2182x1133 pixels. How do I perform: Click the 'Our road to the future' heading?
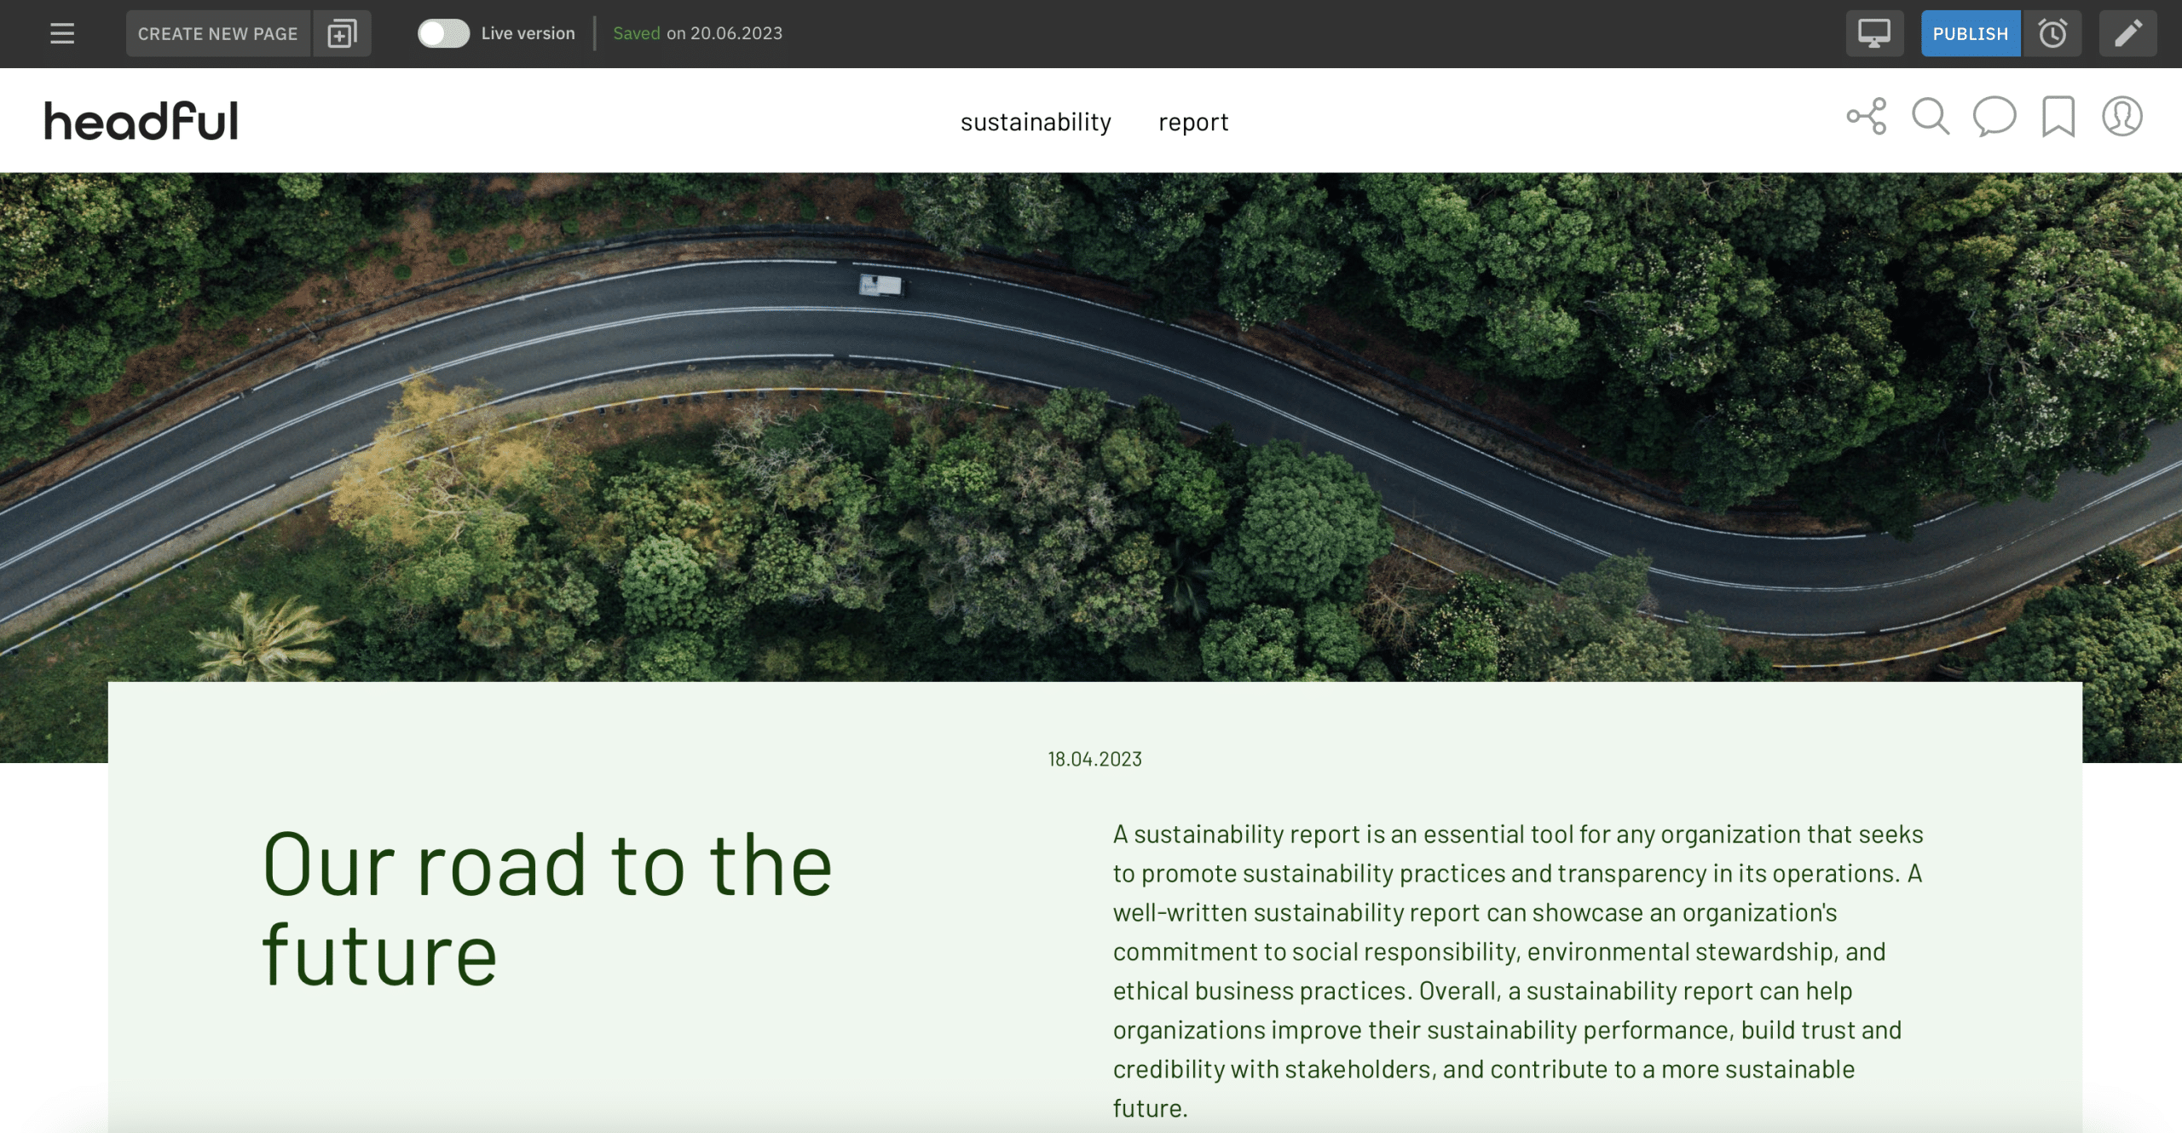(547, 909)
